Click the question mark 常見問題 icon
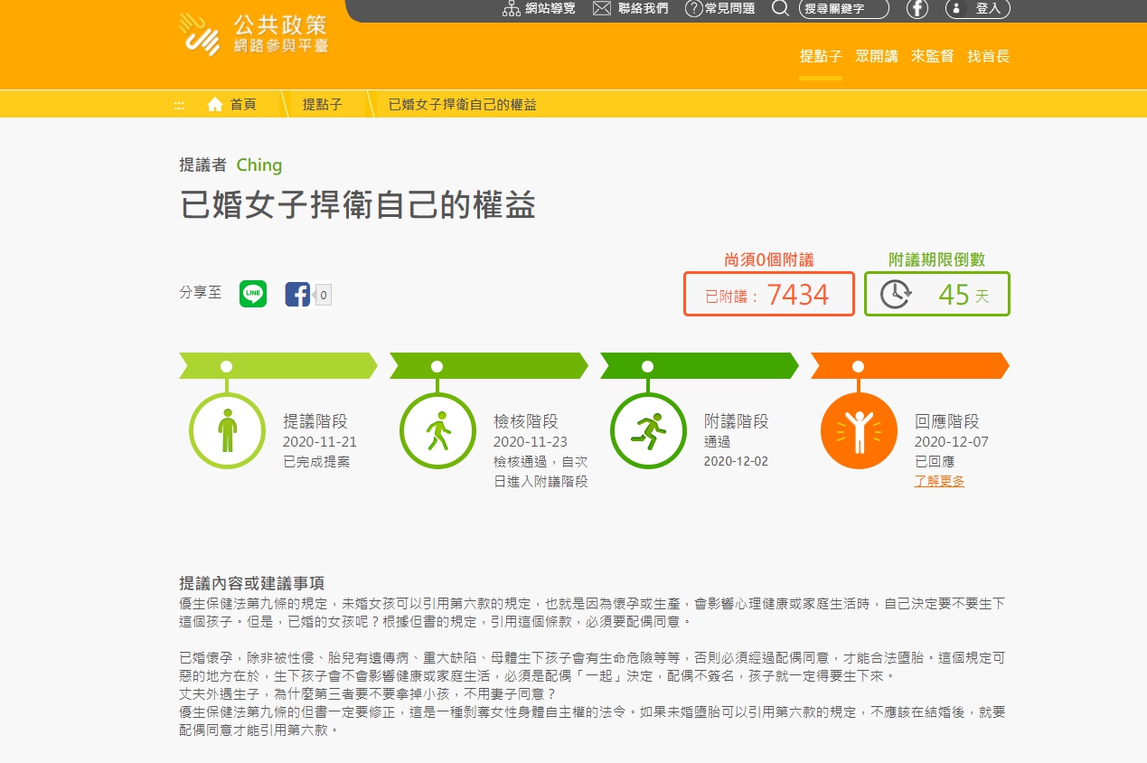The height and width of the screenshot is (763, 1147). click(693, 9)
